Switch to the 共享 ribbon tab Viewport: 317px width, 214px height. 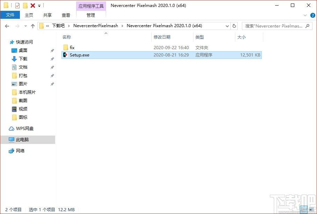tap(47, 15)
